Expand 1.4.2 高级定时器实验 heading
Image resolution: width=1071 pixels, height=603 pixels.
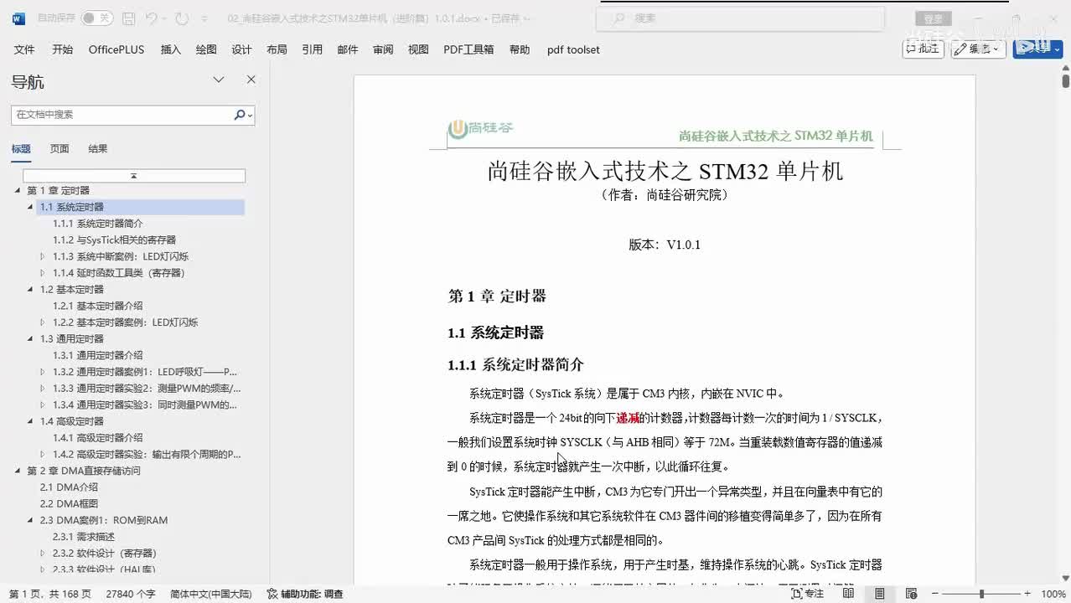pyautogui.click(x=44, y=454)
